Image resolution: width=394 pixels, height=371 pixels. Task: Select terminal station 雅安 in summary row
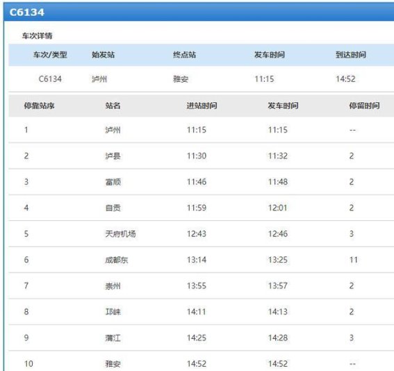click(181, 79)
